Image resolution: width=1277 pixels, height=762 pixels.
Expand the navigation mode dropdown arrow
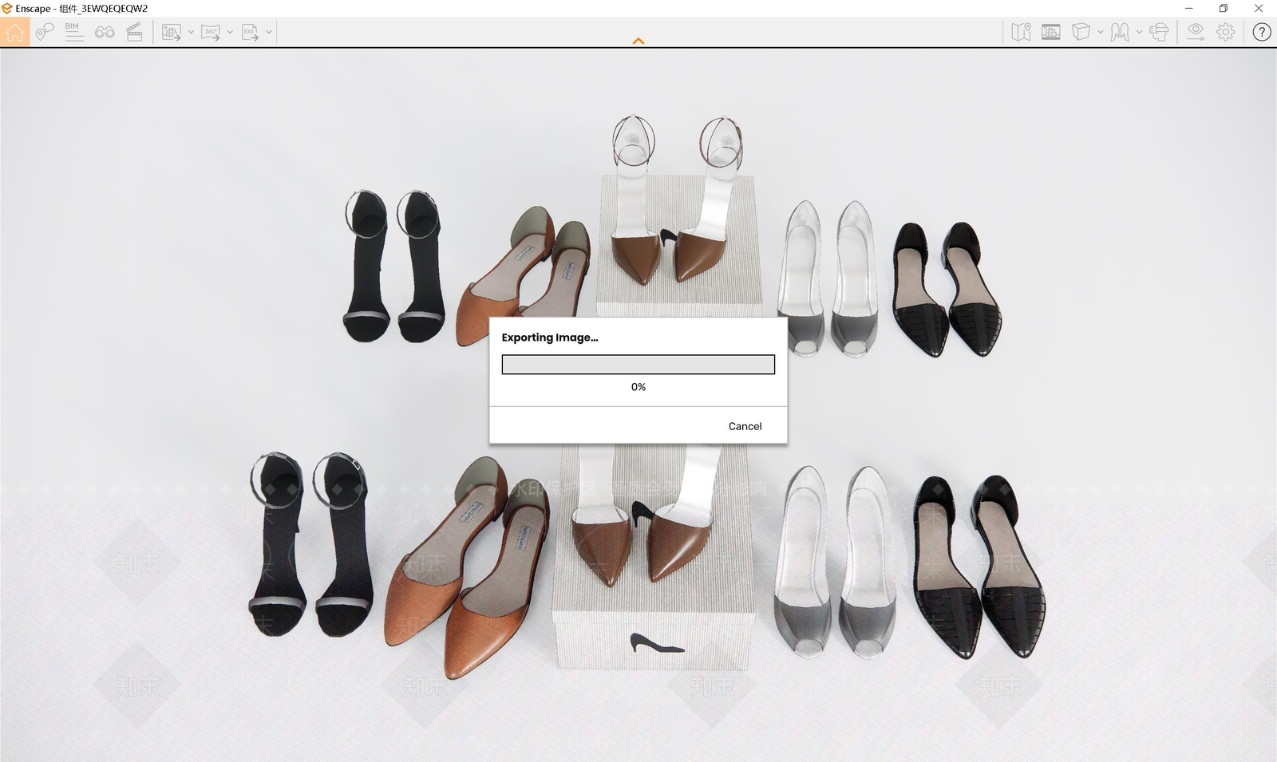pyautogui.click(x=1139, y=33)
